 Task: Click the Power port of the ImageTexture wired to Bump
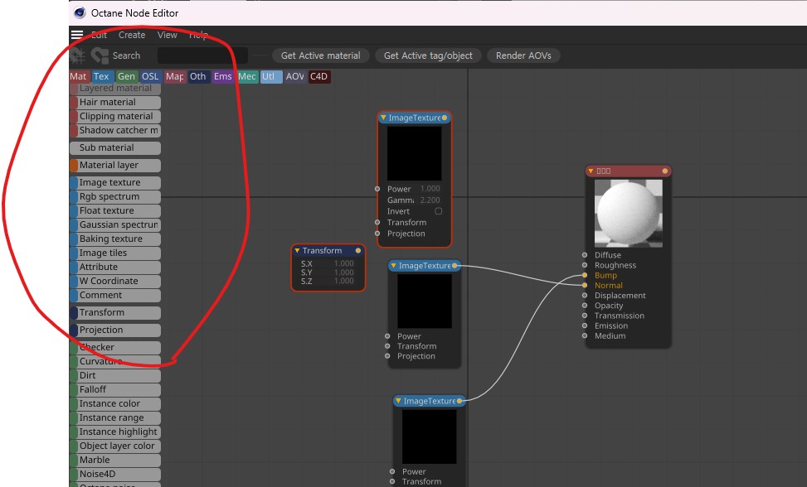coord(392,471)
